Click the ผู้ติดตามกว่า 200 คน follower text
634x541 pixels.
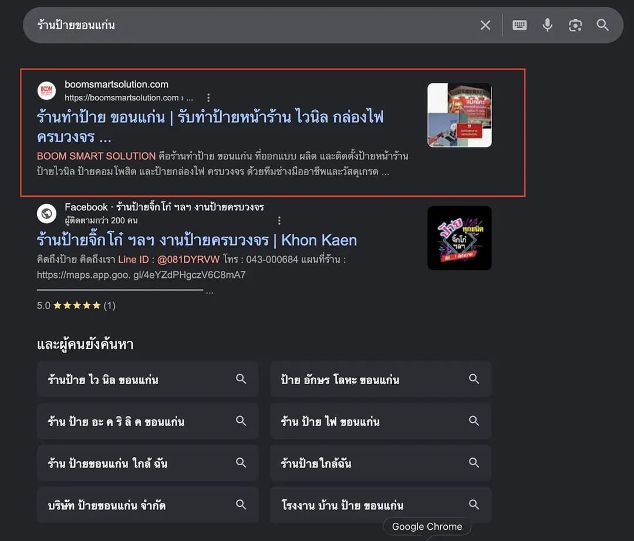click(x=101, y=220)
